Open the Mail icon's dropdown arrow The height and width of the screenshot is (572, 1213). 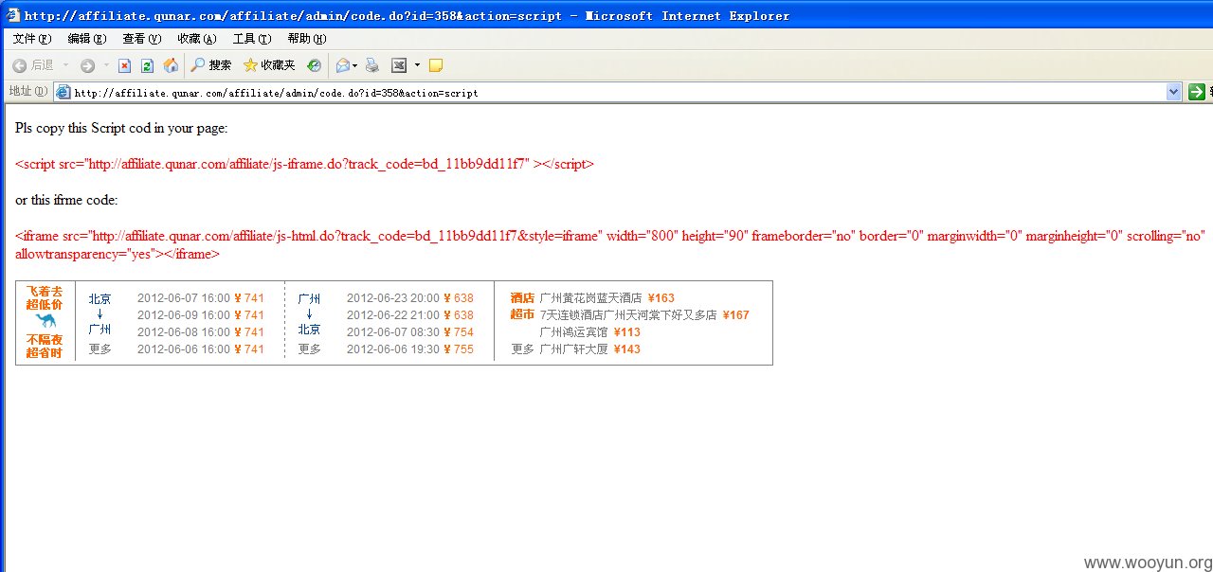tap(355, 65)
